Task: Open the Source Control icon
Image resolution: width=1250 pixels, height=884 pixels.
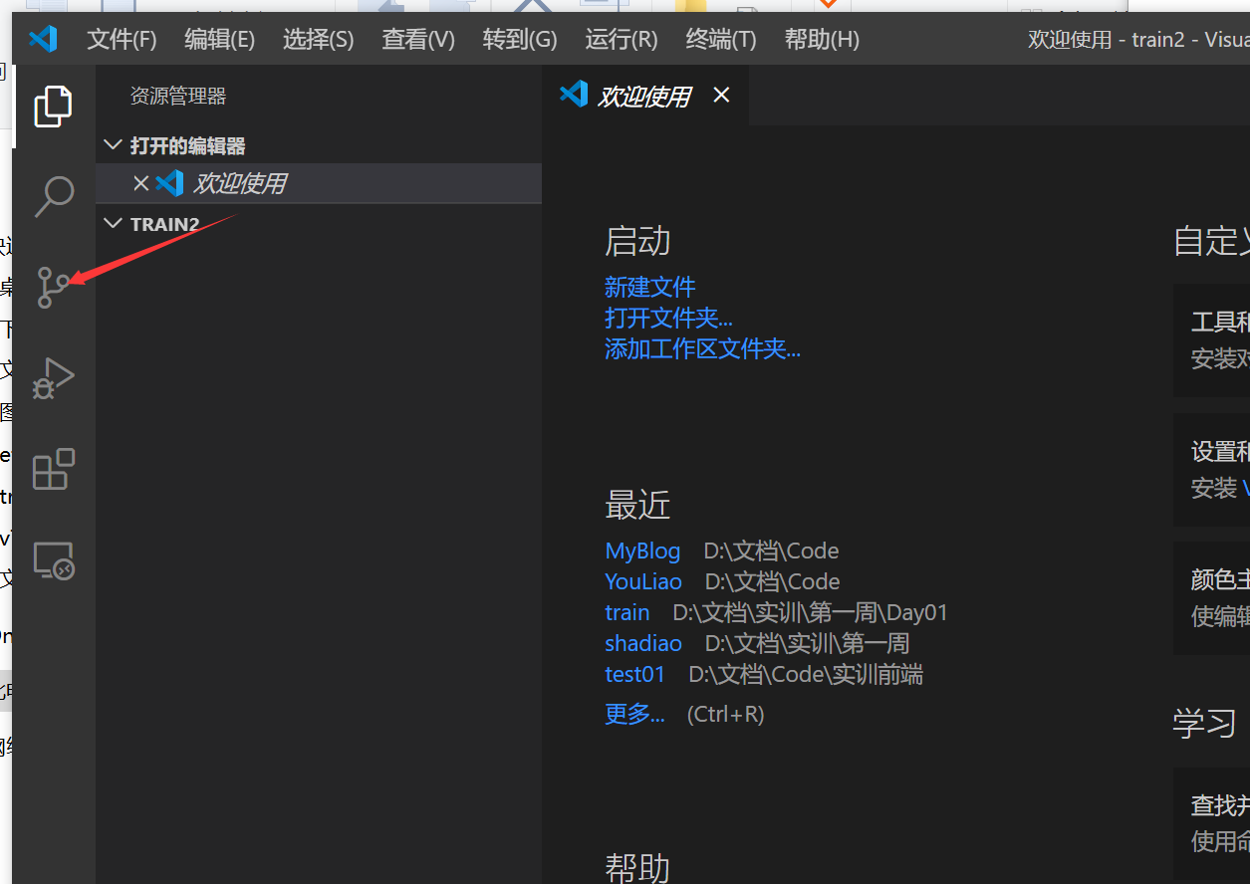Action: 52,287
